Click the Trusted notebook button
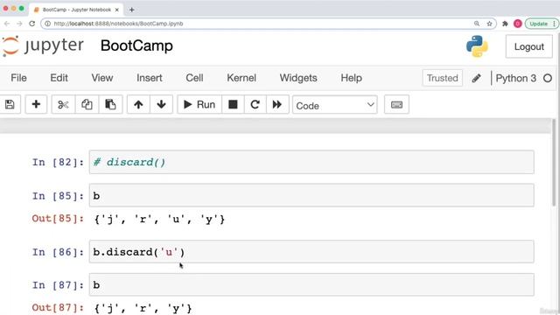This screenshot has width=560, height=315. click(x=442, y=78)
